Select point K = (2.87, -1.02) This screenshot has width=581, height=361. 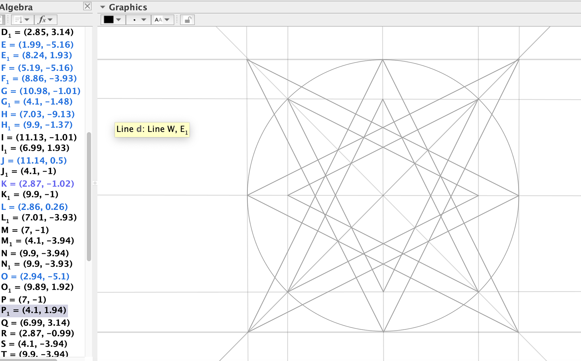pos(38,184)
